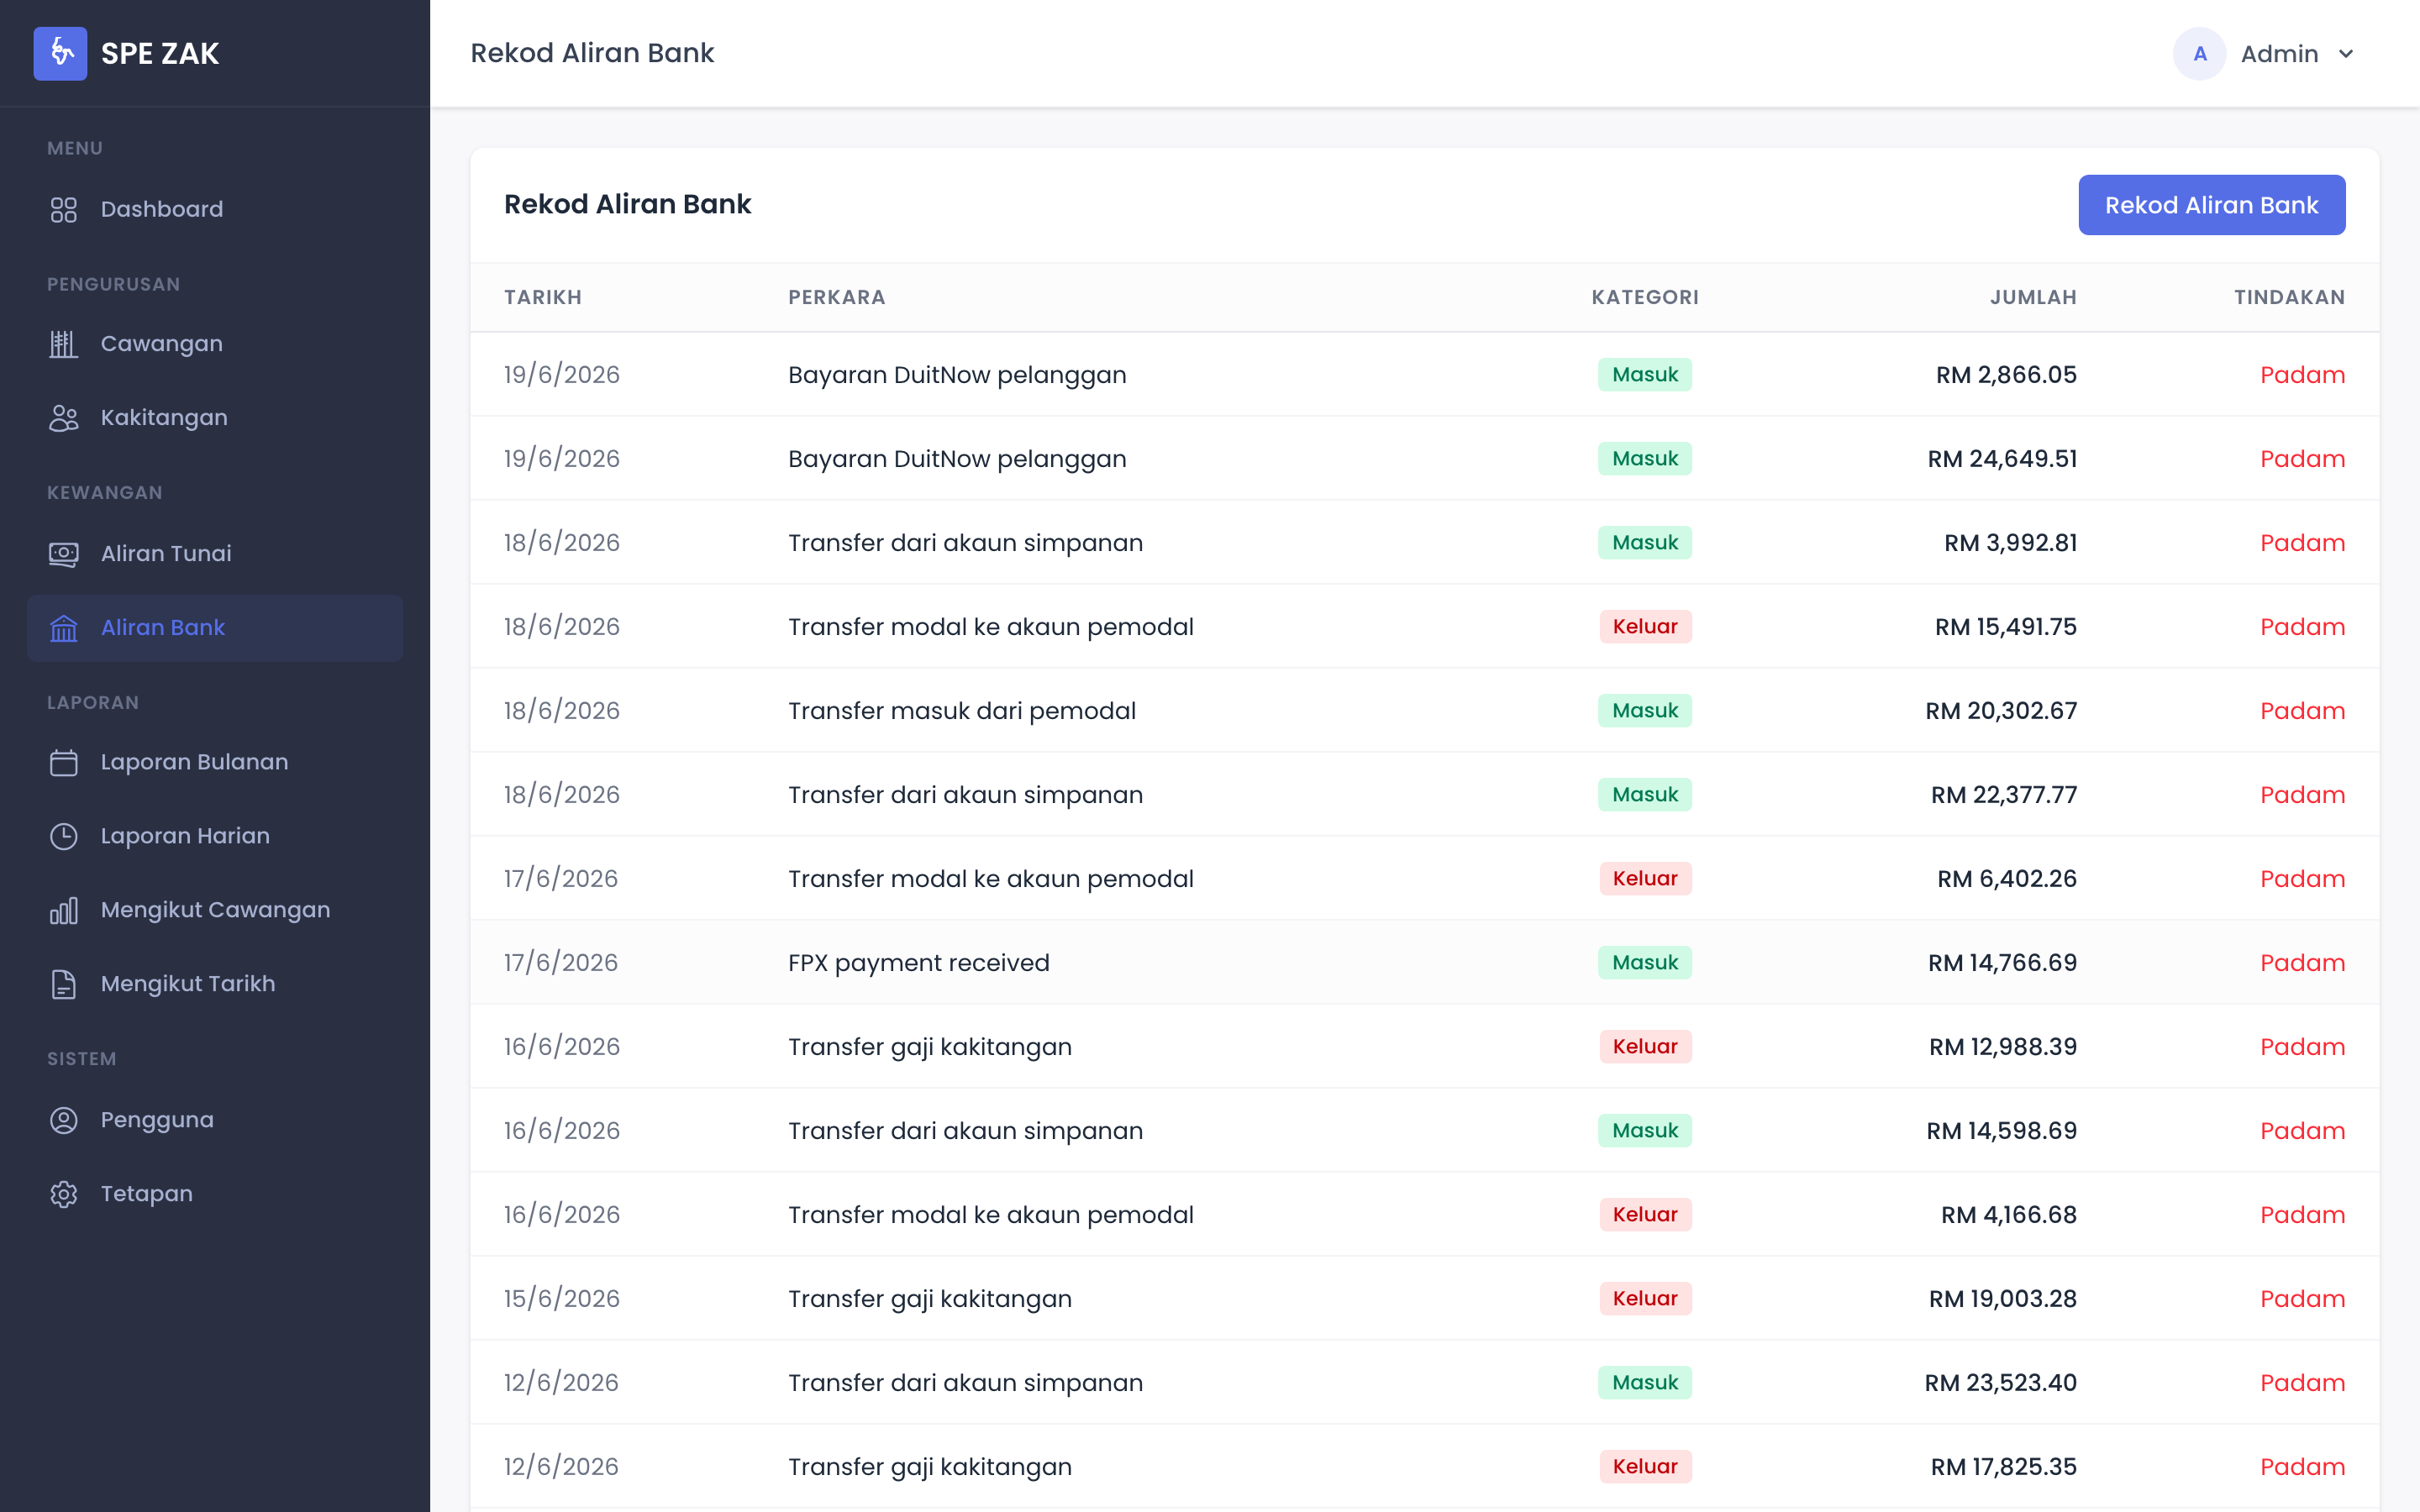
Task: Click the Laporan Bulanan calendar icon
Action: (64, 762)
